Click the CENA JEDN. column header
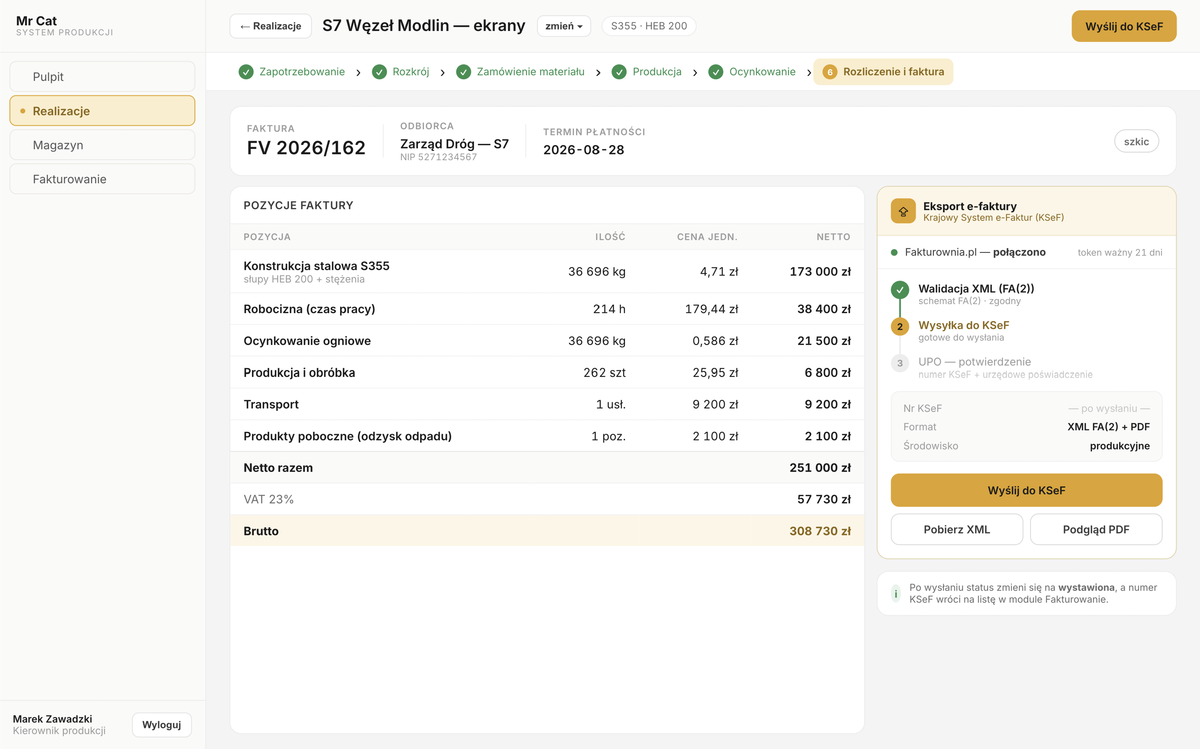 click(708, 237)
